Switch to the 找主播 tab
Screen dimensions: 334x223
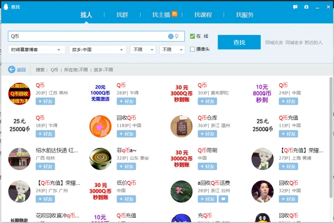pos(161,15)
